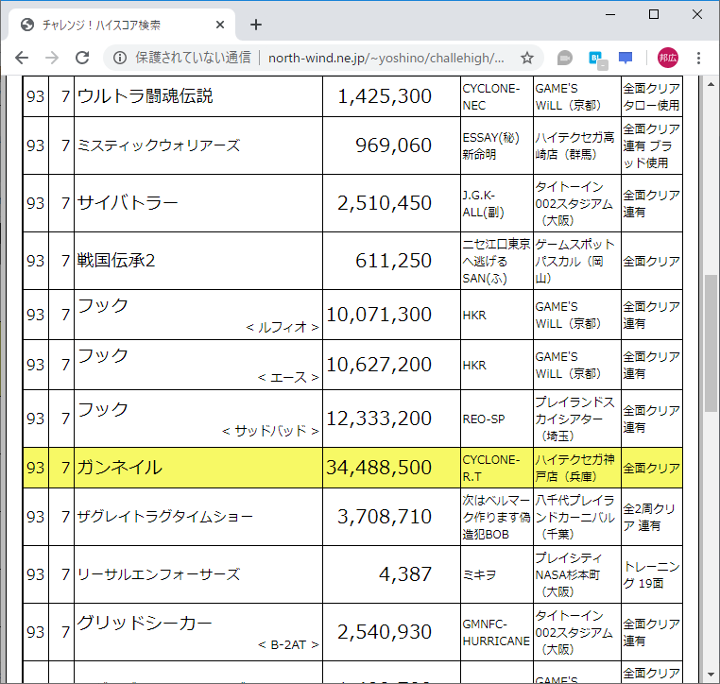
Task: Click the character label ＜ルフィオ＞
Action: pos(283,327)
